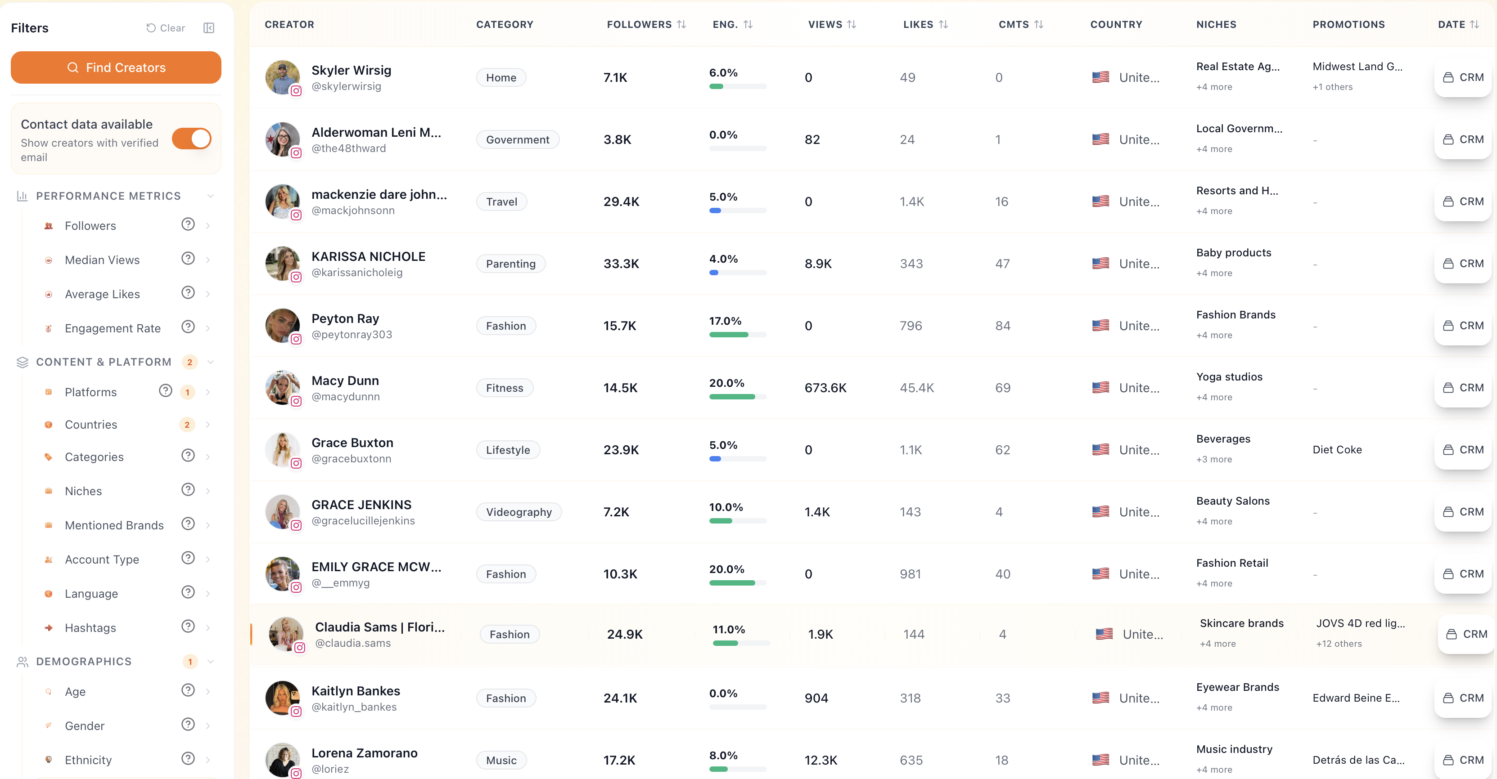Click the sidebar collapse icon beside Clear

tap(209, 27)
